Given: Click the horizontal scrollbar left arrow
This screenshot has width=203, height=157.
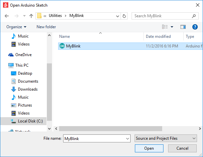Looking at the screenshot, I should (56, 129).
